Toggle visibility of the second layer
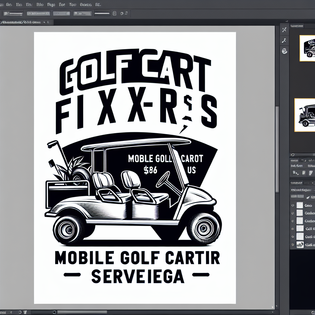The height and width of the screenshot is (315, 315). pyautogui.click(x=293, y=213)
